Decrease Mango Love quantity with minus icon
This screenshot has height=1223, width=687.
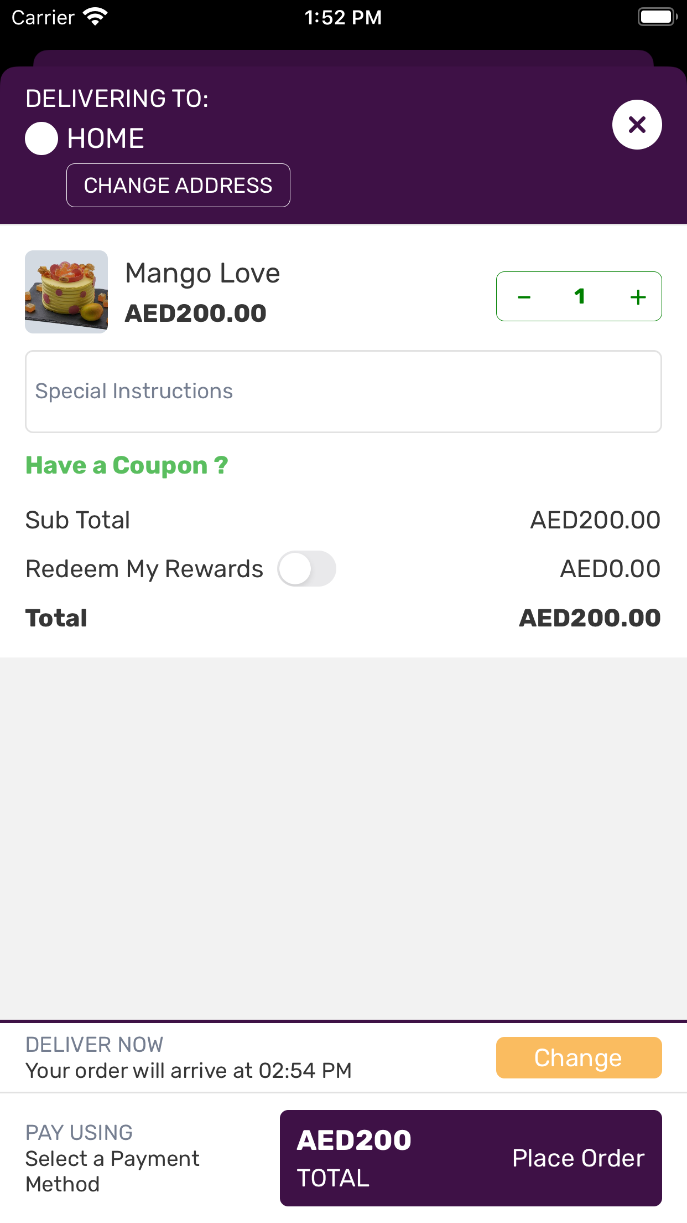click(x=524, y=297)
